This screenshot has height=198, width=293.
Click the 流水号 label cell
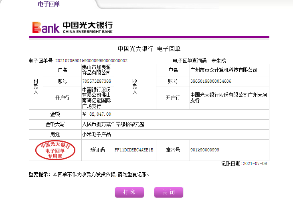(173, 150)
